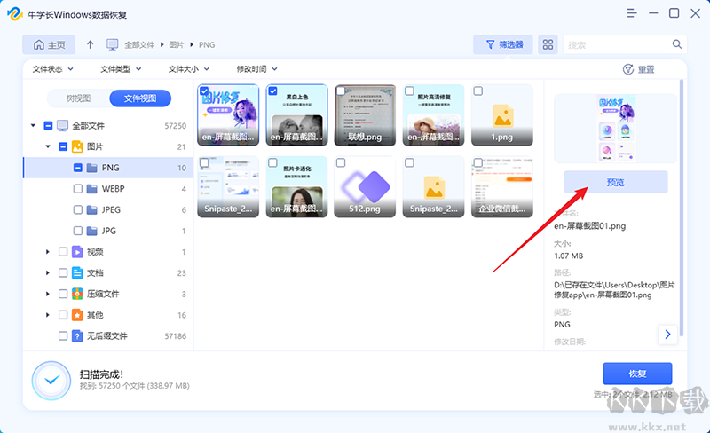Viewport: 710px width, 433px height.
Task: Click the reset (重置) icon
Action: (x=628, y=69)
